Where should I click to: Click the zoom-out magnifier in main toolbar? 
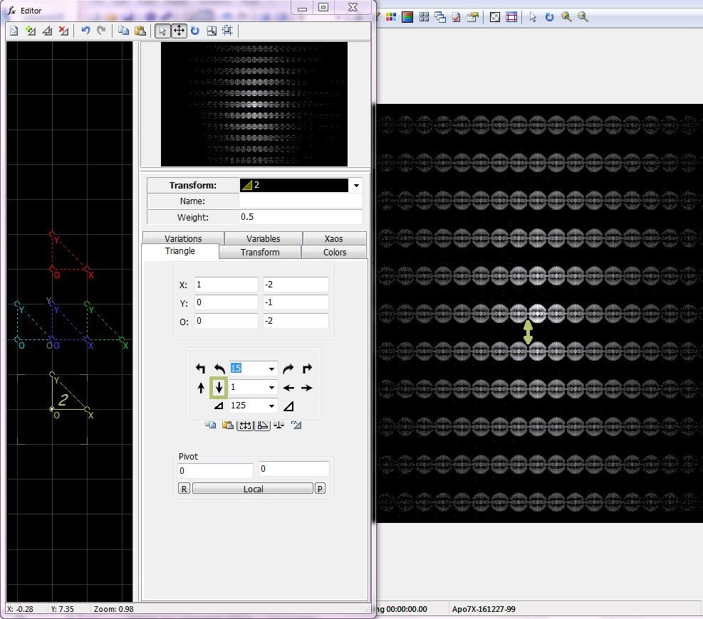click(583, 17)
